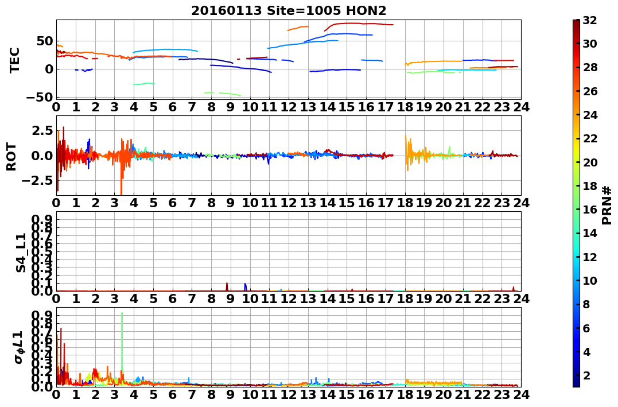Click the PRN# colorbar label
Image resolution: width=618 pixels, height=407 pixels.
607,205
